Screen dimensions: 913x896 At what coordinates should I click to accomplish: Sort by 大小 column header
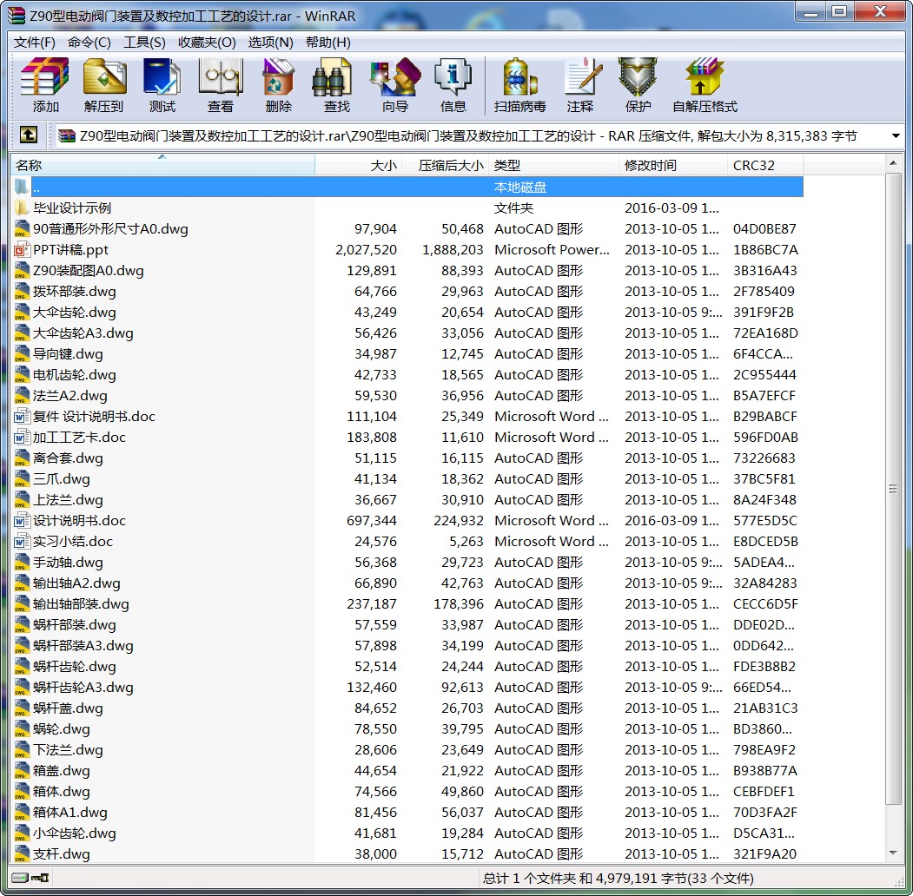pyautogui.click(x=359, y=165)
